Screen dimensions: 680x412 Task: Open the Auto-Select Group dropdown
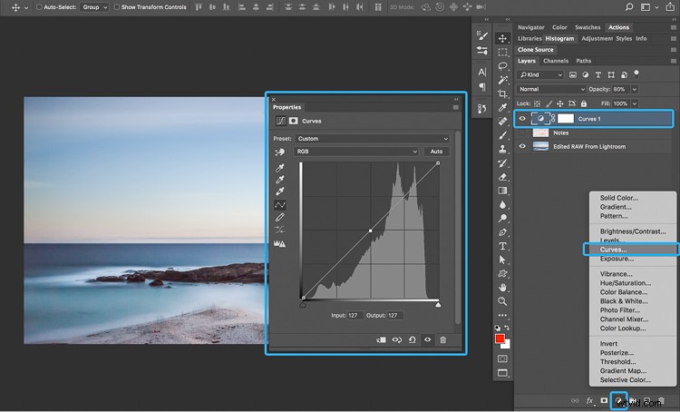[x=94, y=7]
